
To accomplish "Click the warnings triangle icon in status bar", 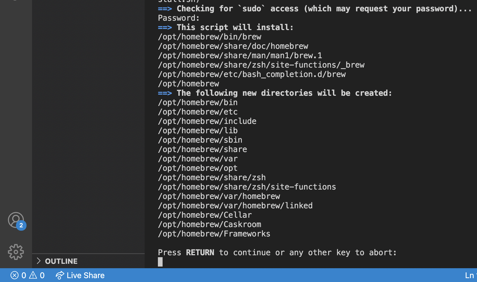I will 33,275.
